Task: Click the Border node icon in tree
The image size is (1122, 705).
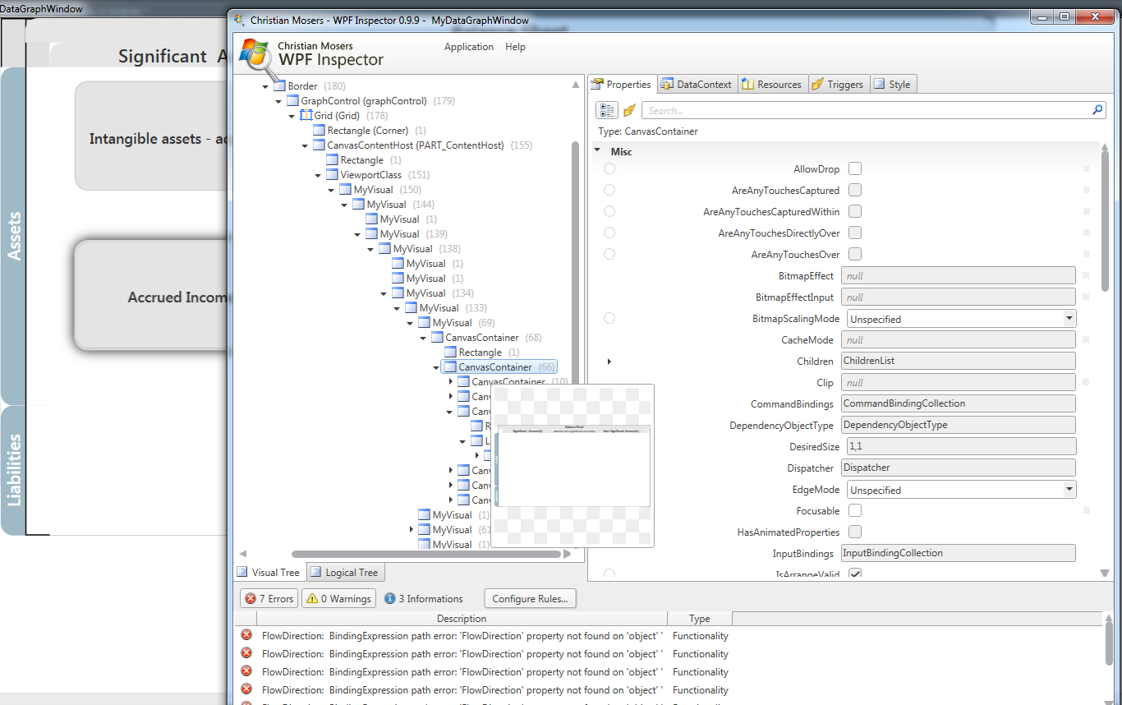Action: tap(279, 86)
